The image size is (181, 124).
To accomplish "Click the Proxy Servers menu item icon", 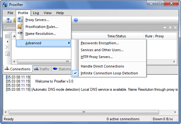I will [20, 20].
